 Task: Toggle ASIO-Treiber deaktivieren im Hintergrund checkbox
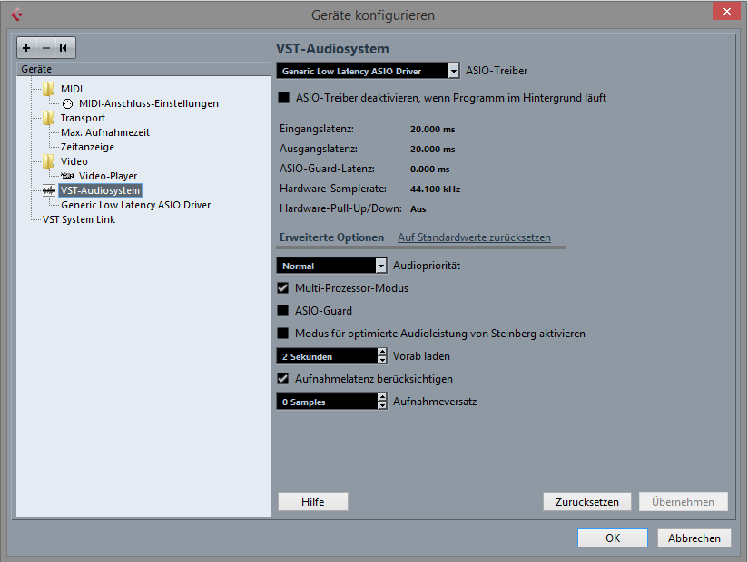point(284,98)
